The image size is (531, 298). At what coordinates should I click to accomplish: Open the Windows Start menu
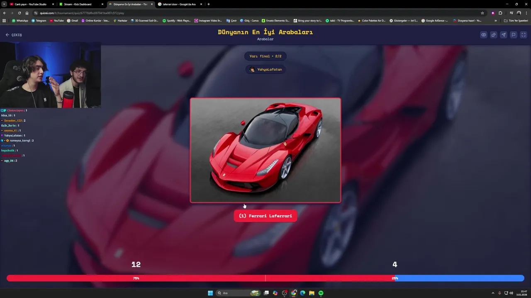210,293
